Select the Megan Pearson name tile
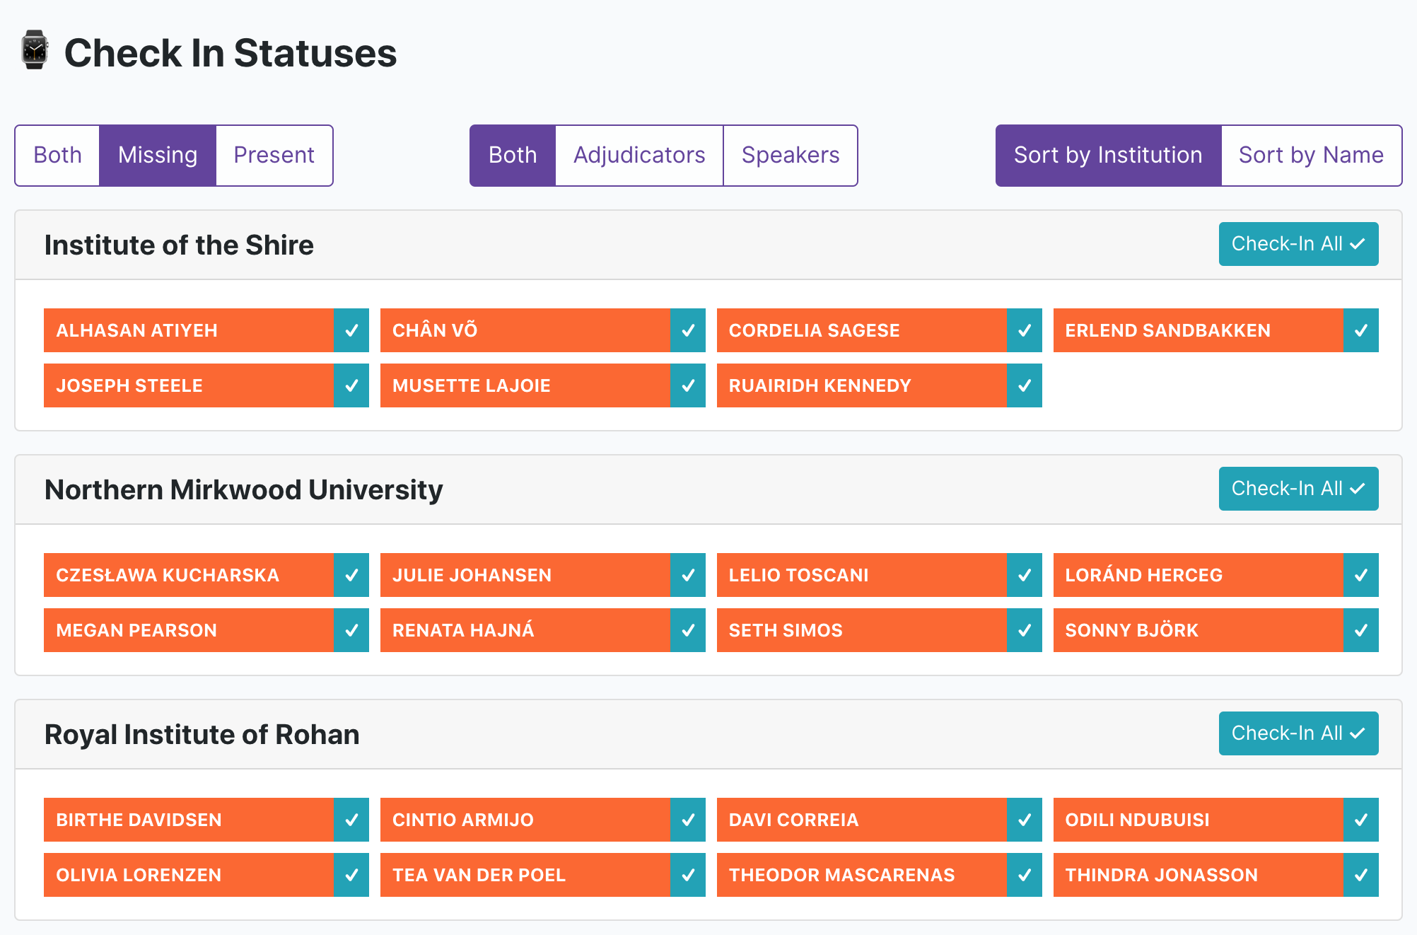 coord(189,630)
